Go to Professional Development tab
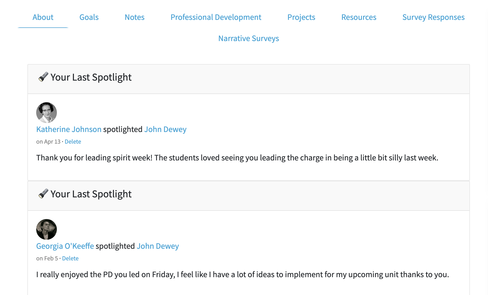488x295 pixels. click(x=216, y=17)
